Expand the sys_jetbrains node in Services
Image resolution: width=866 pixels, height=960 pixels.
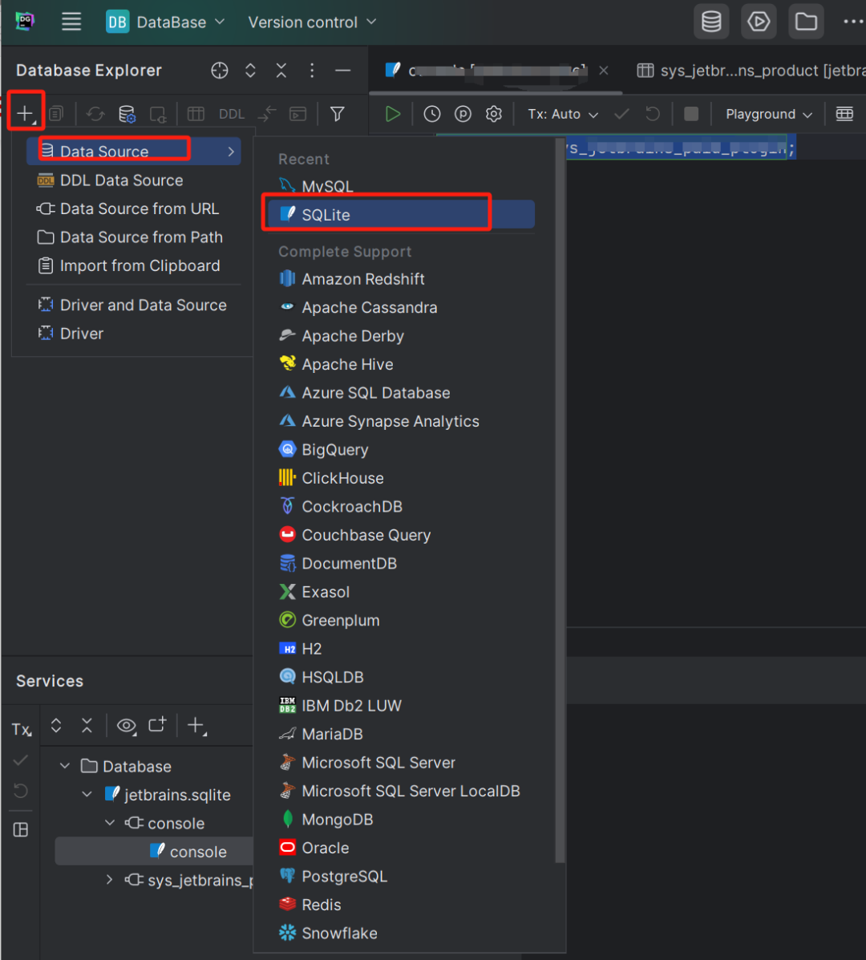pyautogui.click(x=110, y=880)
